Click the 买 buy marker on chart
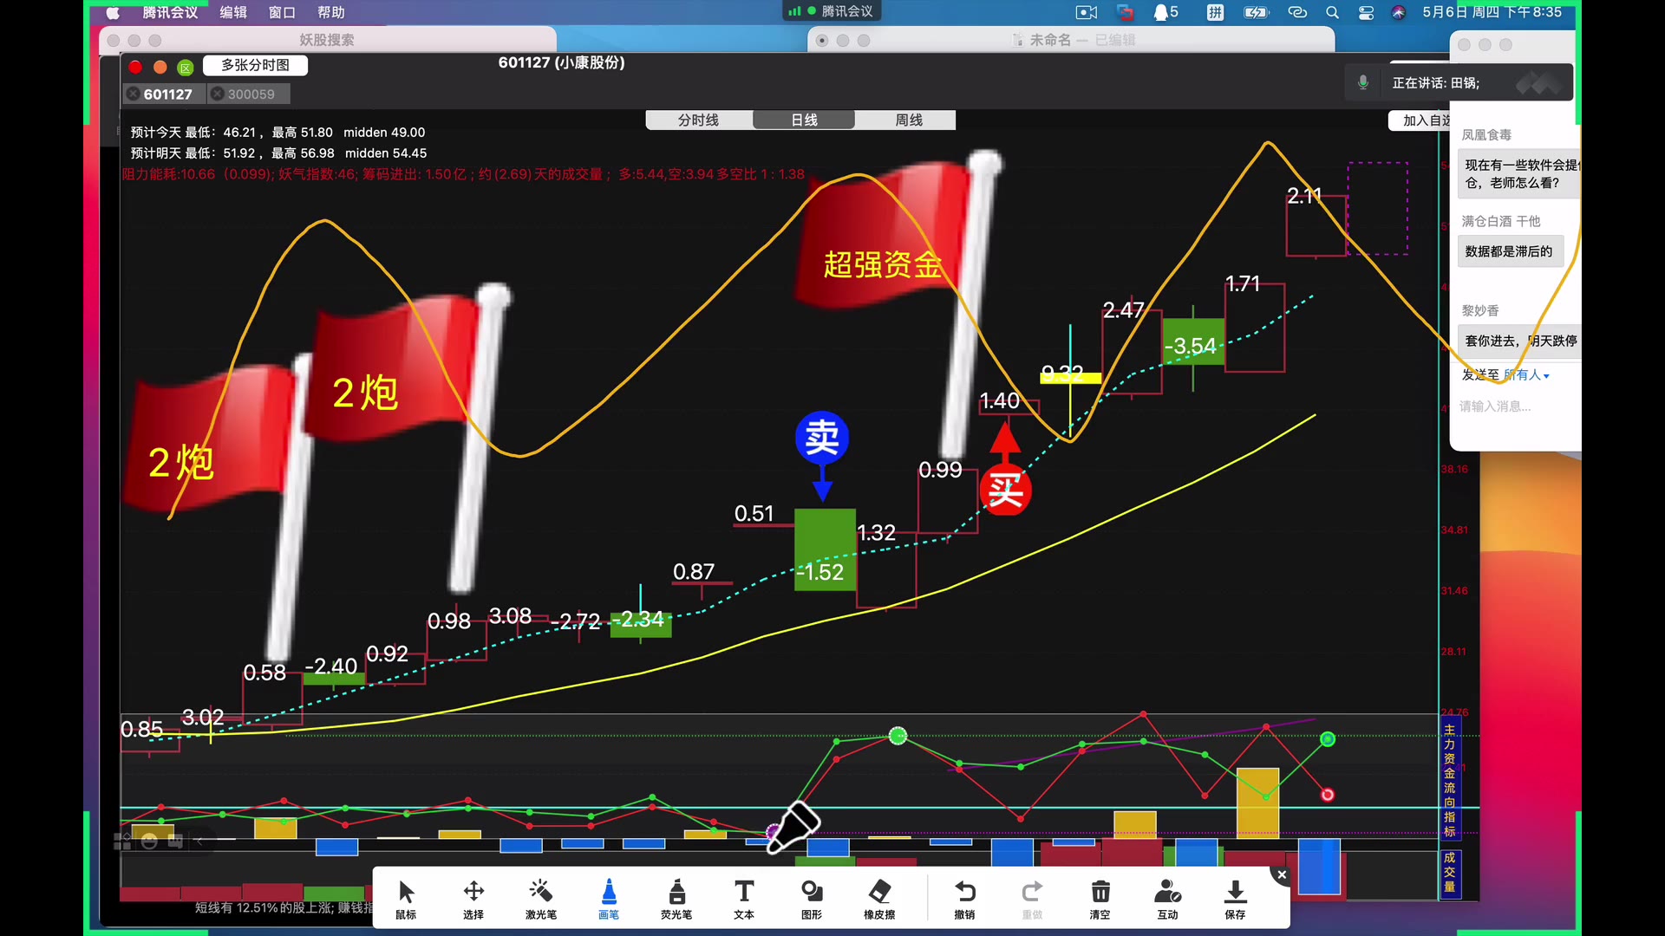The width and height of the screenshot is (1665, 936). [1005, 491]
